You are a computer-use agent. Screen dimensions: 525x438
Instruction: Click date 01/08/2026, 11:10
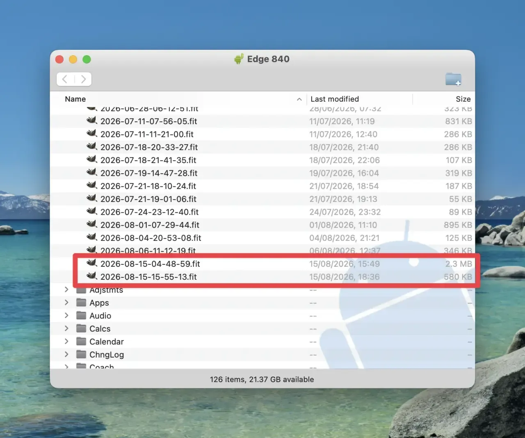(x=343, y=225)
